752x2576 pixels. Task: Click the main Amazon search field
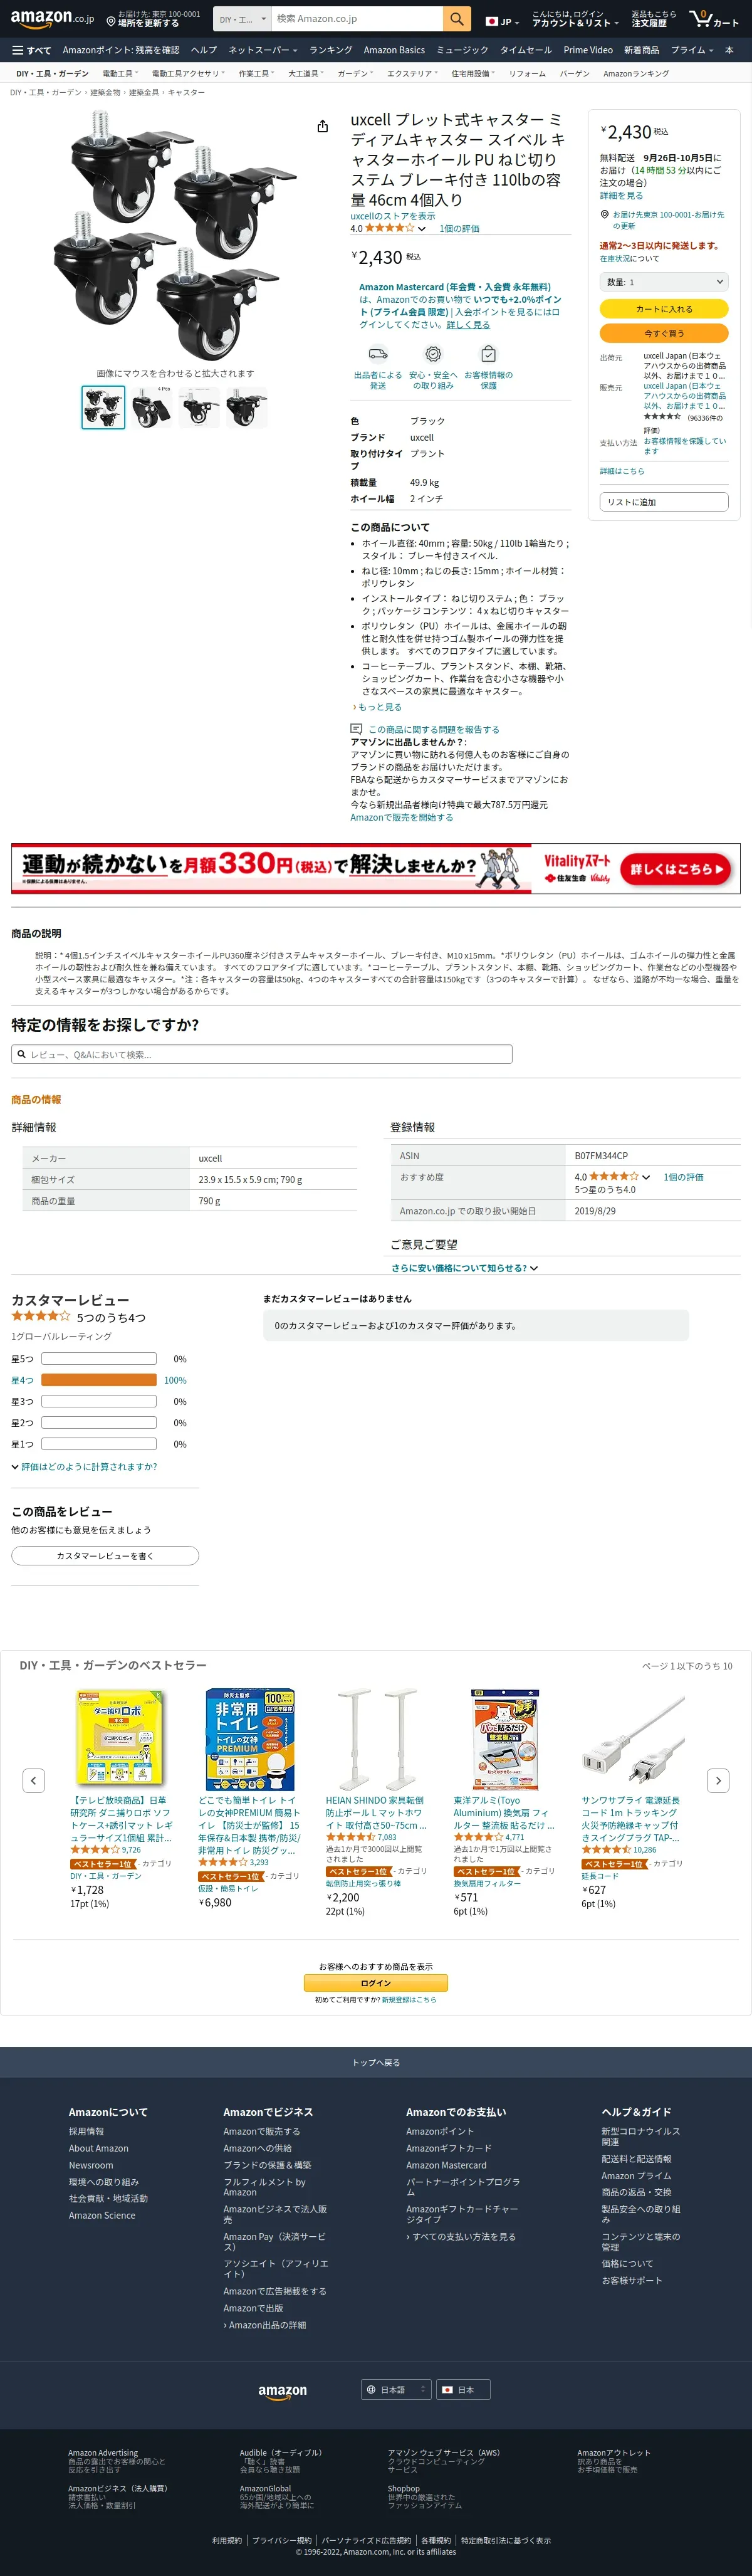(x=357, y=19)
